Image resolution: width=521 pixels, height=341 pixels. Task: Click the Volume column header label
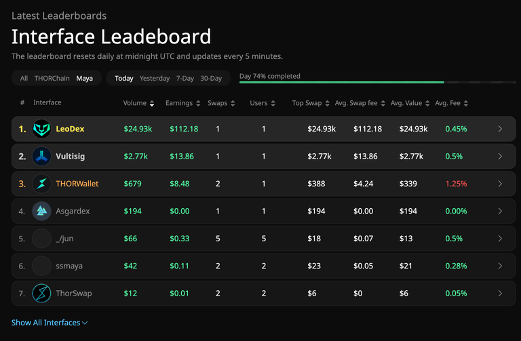(x=134, y=103)
